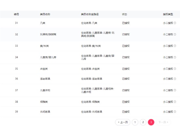Click the 类目名称 column header
Viewport: 180px width, 139px height.
(x=45, y=14)
